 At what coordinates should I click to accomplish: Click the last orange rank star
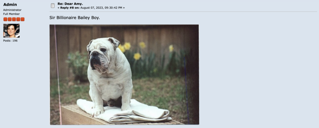tap(22, 19)
